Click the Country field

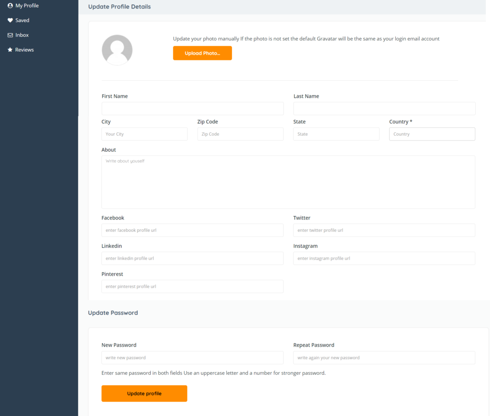pyautogui.click(x=432, y=134)
